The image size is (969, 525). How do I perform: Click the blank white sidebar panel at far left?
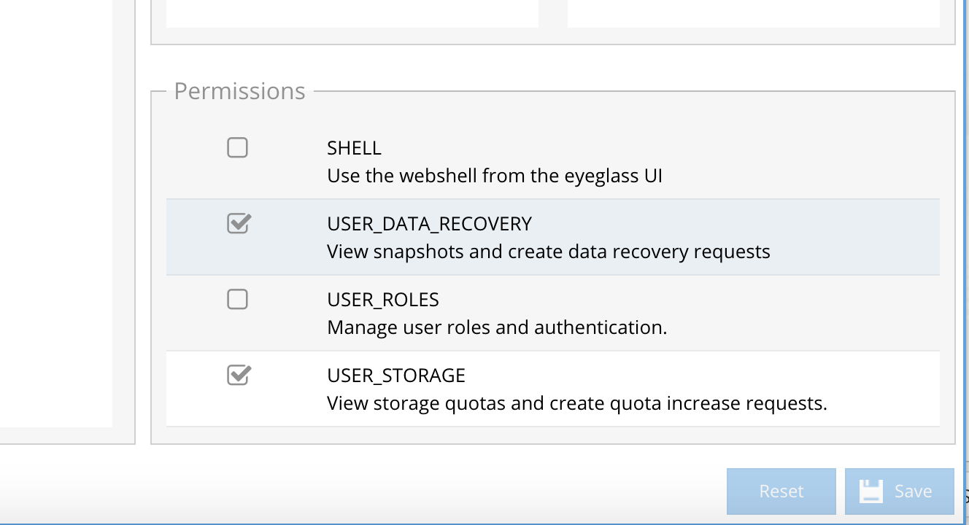click(x=55, y=211)
